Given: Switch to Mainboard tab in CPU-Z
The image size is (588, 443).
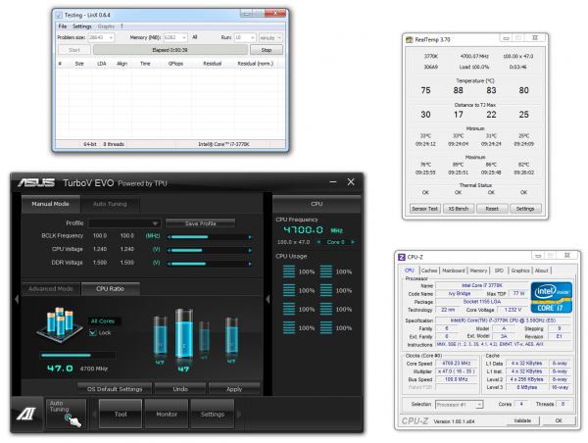Looking at the screenshot, I should click(454, 271).
